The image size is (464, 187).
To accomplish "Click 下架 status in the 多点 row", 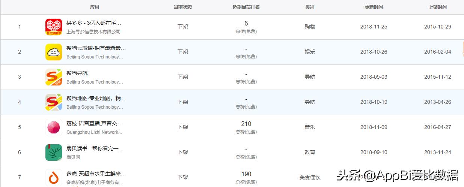I will [x=183, y=178].
